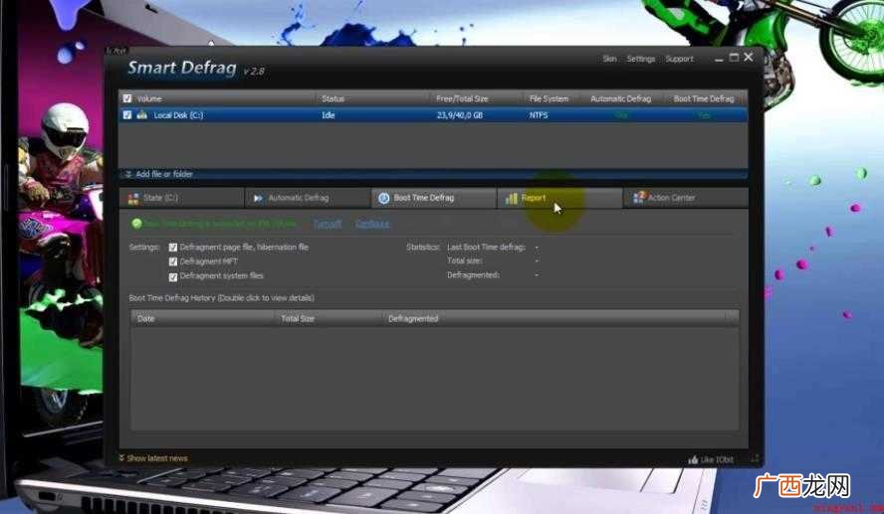The image size is (884, 514).
Task: Open the Report tab
Action: (x=559, y=198)
